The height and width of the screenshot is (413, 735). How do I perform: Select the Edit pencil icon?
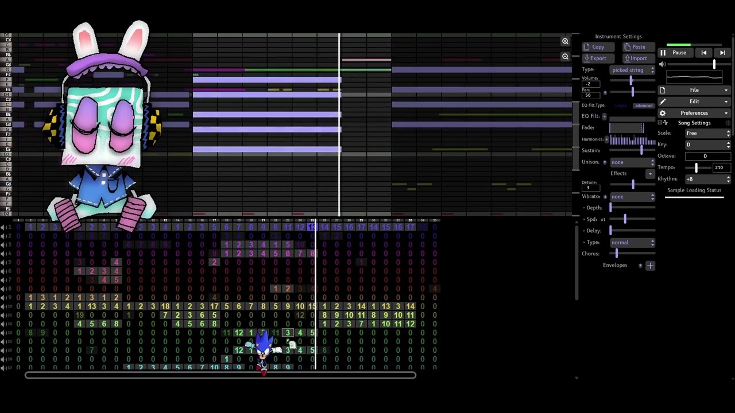tap(663, 102)
